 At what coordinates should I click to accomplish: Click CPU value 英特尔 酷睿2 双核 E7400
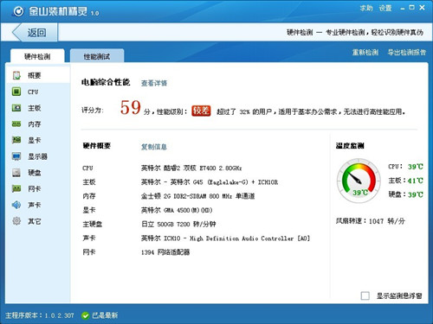pyautogui.click(x=191, y=168)
